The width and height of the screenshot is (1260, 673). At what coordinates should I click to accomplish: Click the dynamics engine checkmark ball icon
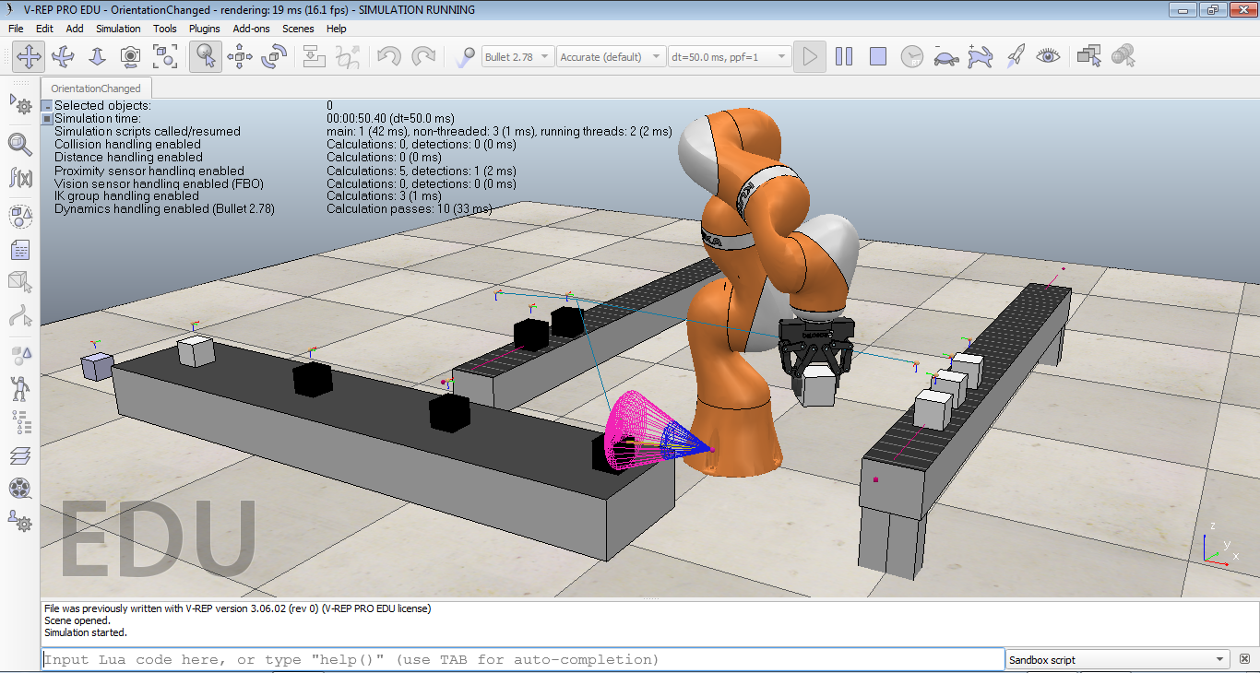pos(466,56)
